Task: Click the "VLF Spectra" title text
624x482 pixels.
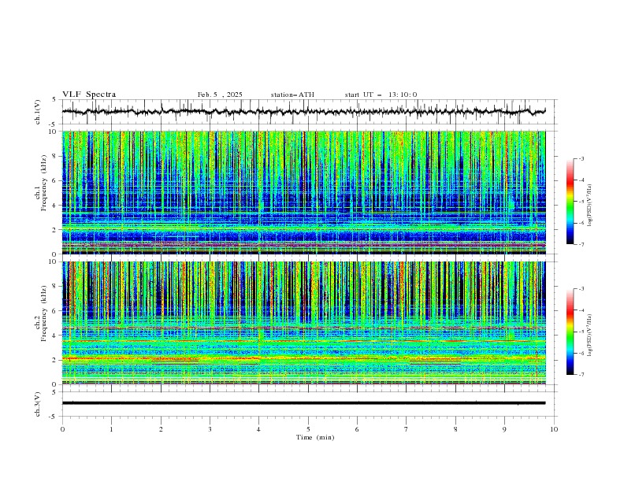Action: 89,95
